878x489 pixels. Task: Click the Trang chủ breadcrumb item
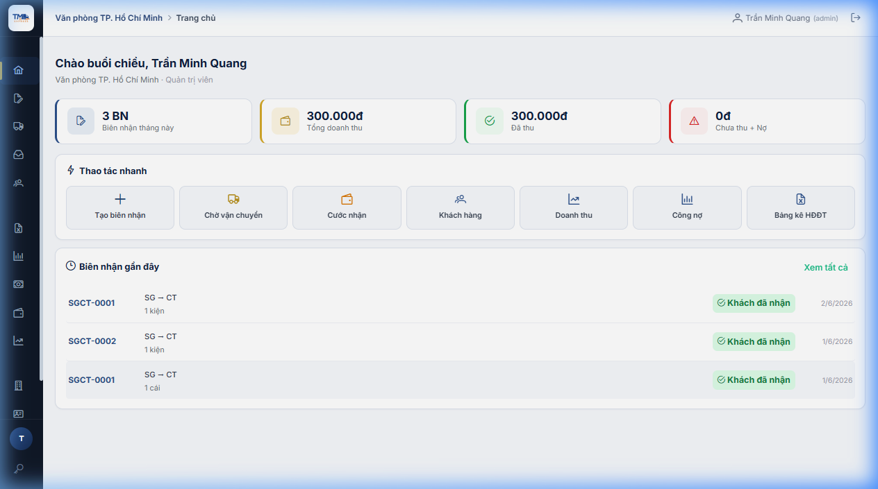coord(196,18)
